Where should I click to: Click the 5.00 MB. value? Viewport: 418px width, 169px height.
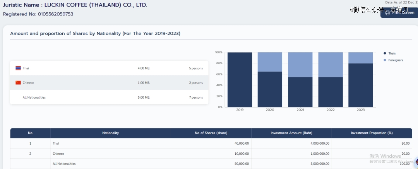tap(144, 97)
